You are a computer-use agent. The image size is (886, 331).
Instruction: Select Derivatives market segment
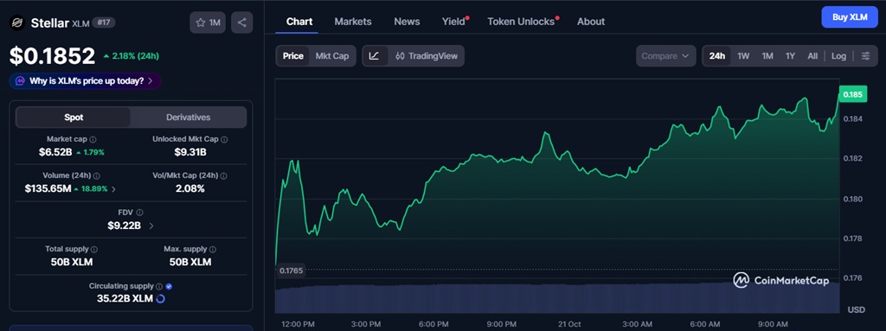click(188, 118)
